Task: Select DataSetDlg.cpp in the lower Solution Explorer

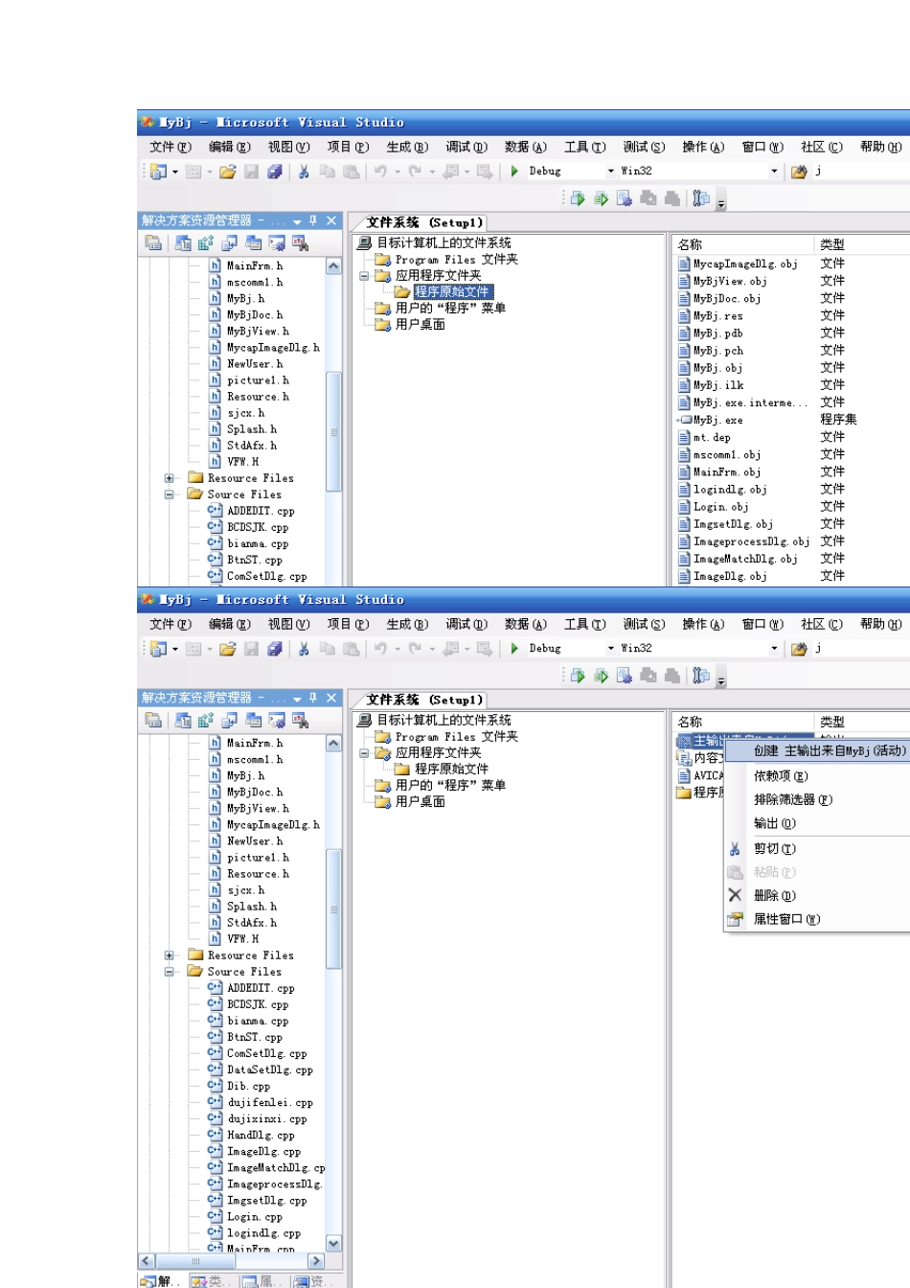Action: (x=269, y=1069)
